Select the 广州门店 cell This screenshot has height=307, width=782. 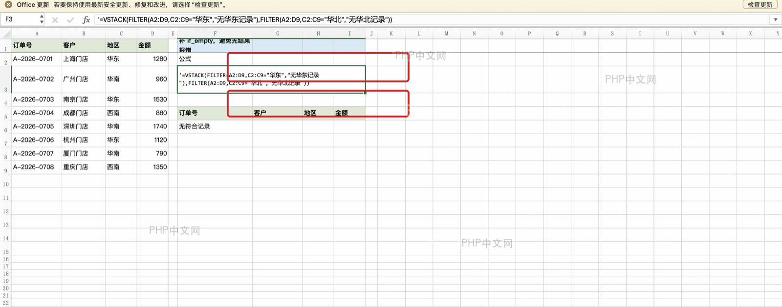tap(84, 80)
